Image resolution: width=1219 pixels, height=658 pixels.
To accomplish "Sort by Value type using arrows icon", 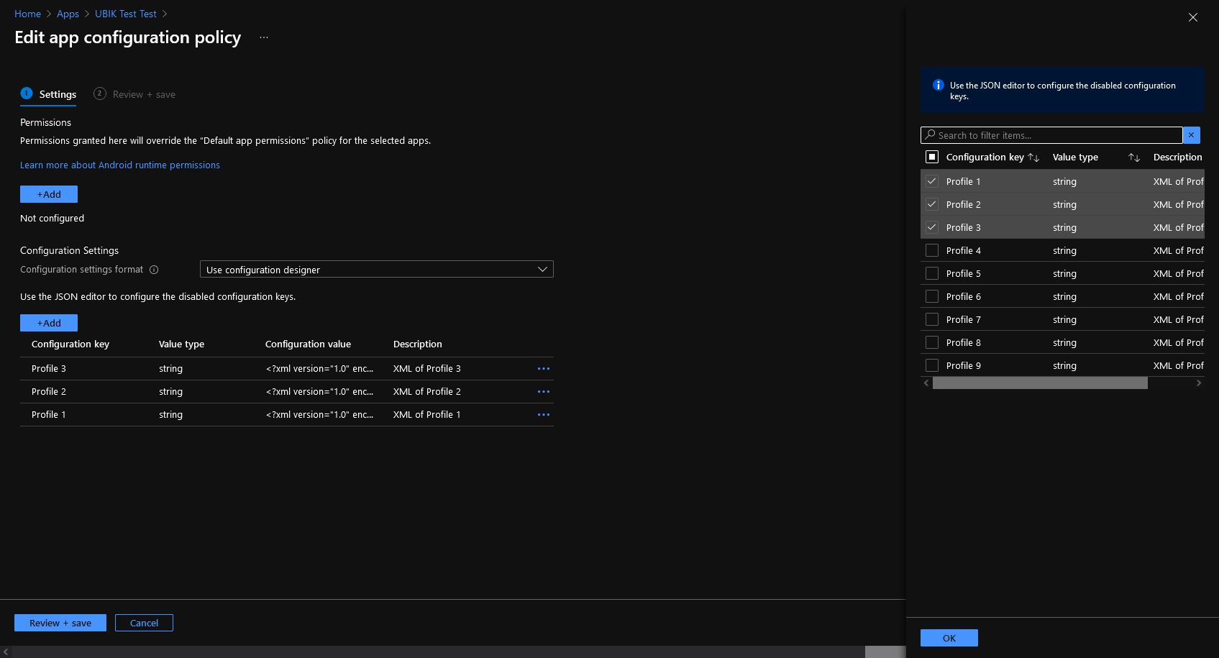I will (1134, 157).
